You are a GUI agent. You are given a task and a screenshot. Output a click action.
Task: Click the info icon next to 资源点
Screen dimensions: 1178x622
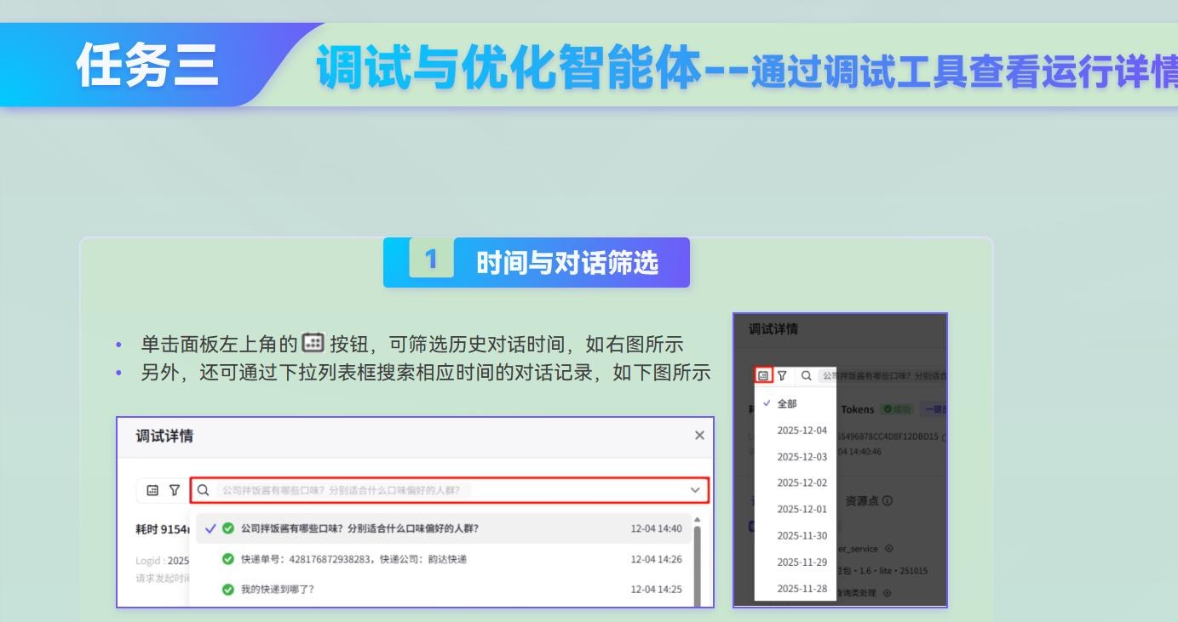[x=888, y=501]
